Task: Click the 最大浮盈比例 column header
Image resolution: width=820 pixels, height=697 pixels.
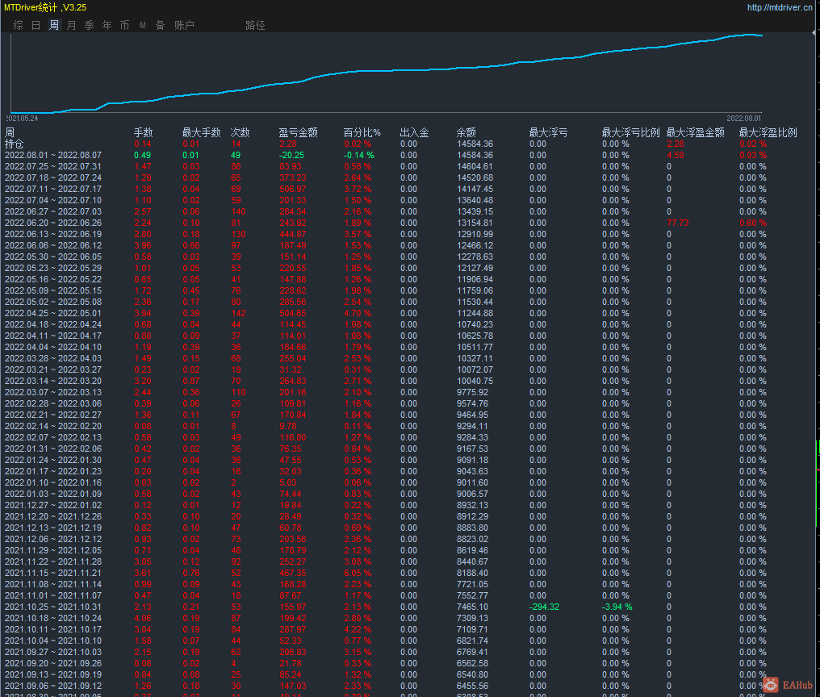Action: click(x=768, y=132)
